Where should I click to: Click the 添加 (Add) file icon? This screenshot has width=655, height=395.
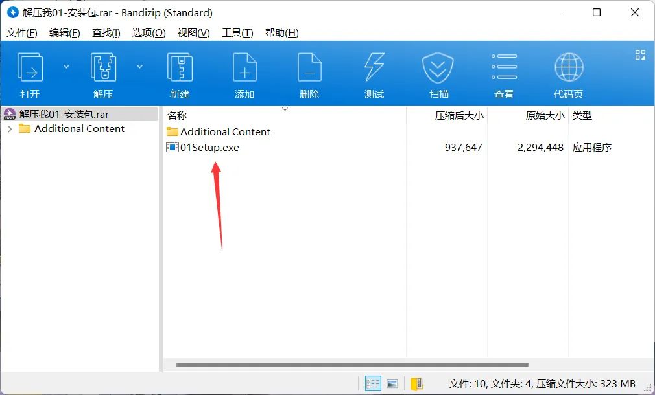point(244,68)
